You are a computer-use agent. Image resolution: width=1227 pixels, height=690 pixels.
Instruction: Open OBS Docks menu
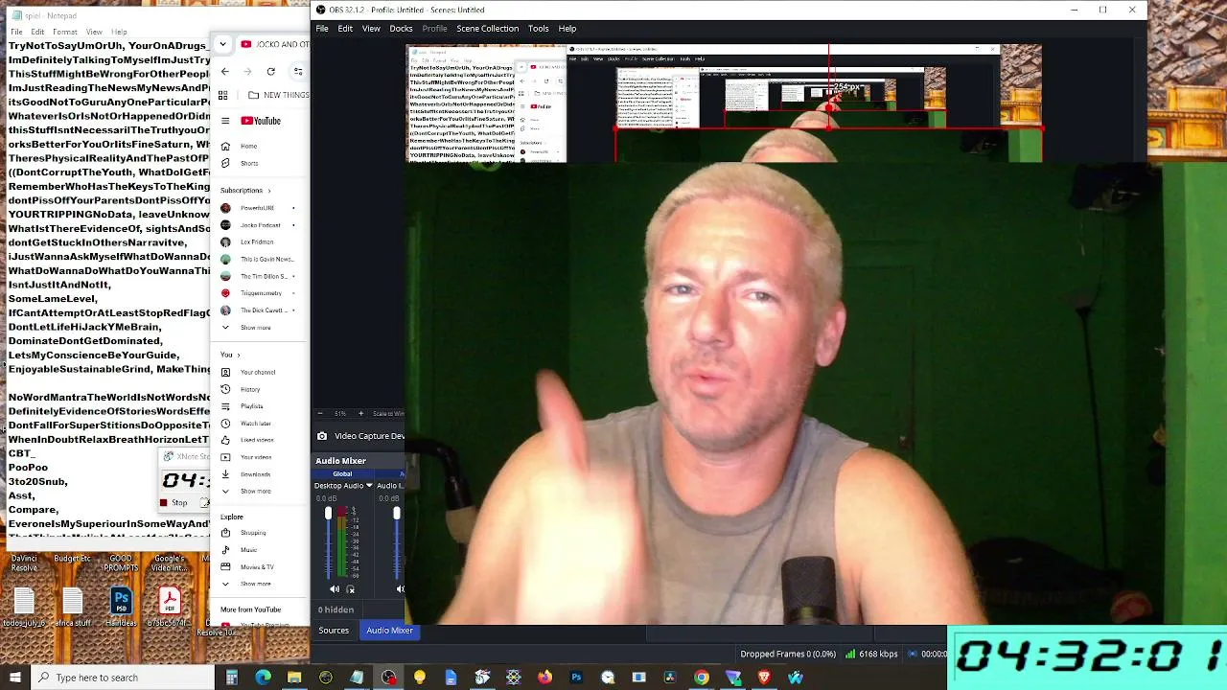(401, 29)
